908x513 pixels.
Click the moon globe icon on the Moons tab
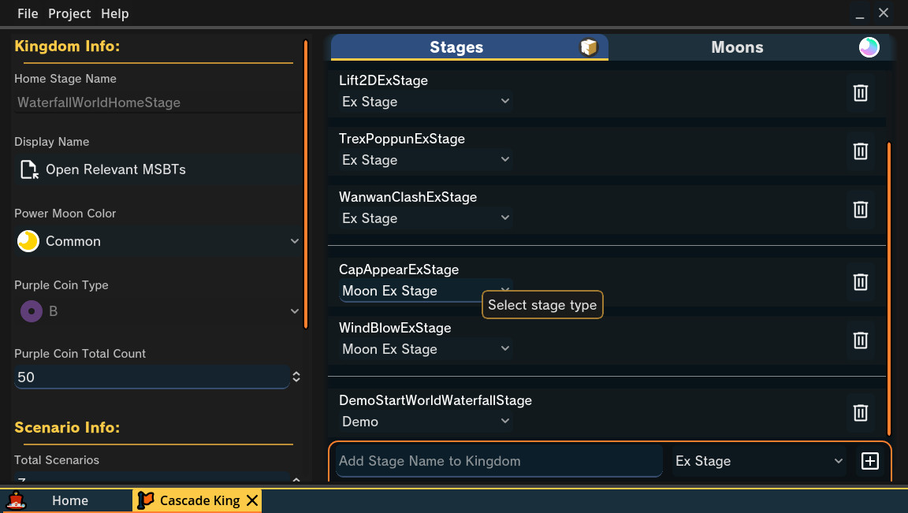coord(869,46)
